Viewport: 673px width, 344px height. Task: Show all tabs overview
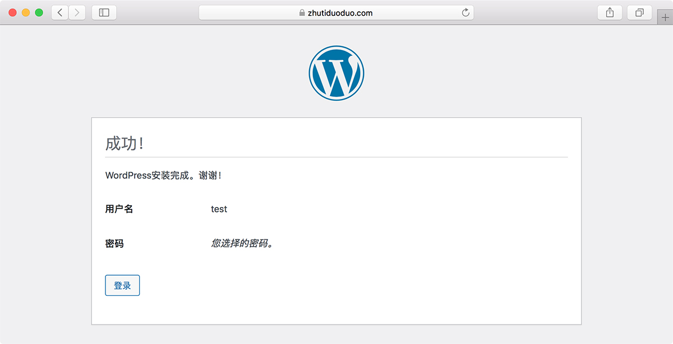[x=639, y=12]
